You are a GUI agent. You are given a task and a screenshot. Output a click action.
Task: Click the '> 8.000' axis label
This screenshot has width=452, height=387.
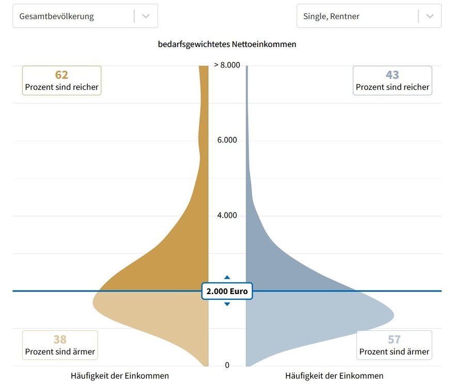[x=227, y=65]
